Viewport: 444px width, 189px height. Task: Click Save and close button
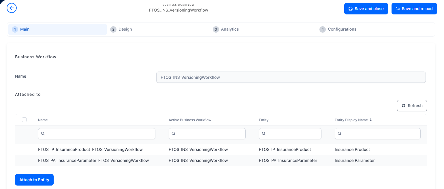366,9
